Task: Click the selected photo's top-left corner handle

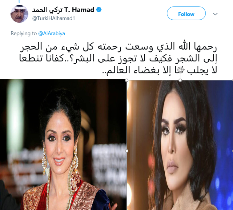Action: point(127,80)
